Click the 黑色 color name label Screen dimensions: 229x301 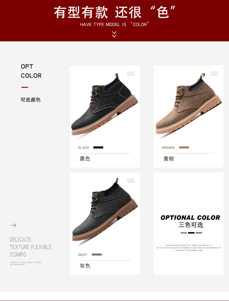click(x=85, y=159)
